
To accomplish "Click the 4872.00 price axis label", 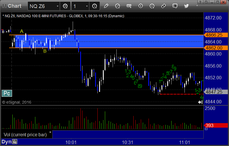I will tap(213, 18).
